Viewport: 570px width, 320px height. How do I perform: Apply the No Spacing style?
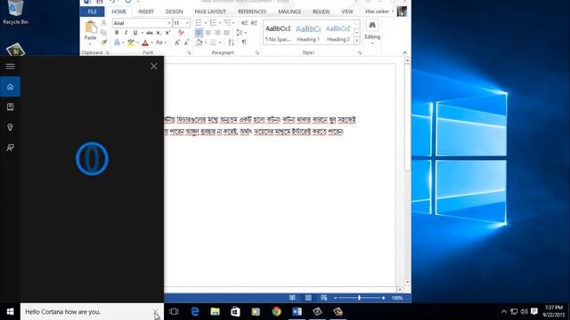[278, 33]
